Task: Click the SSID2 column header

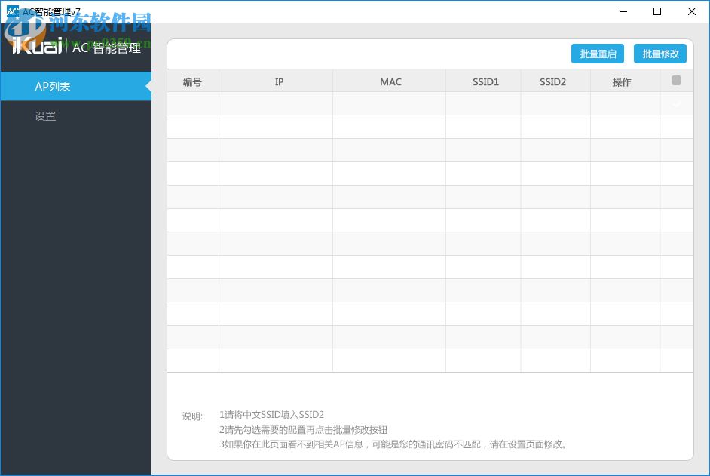Action: [x=554, y=81]
